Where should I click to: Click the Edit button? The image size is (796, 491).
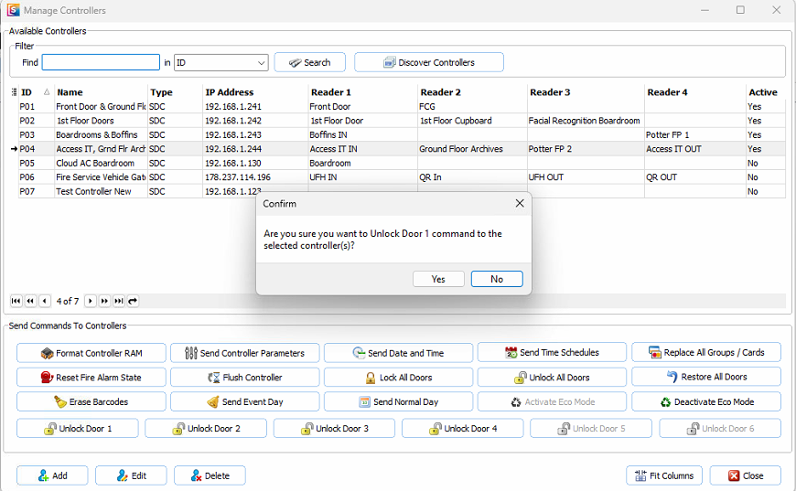(x=131, y=475)
